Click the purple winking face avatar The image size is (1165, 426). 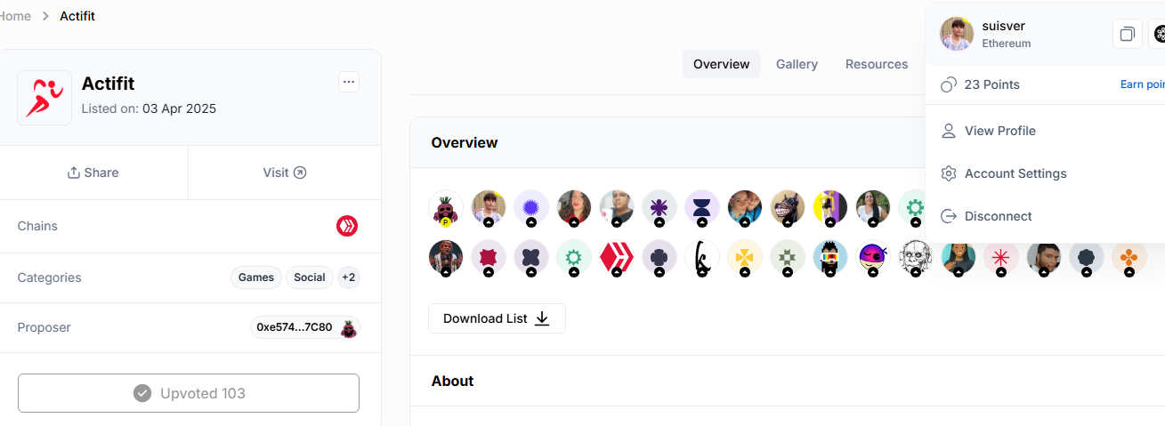[x=873, y=257]
